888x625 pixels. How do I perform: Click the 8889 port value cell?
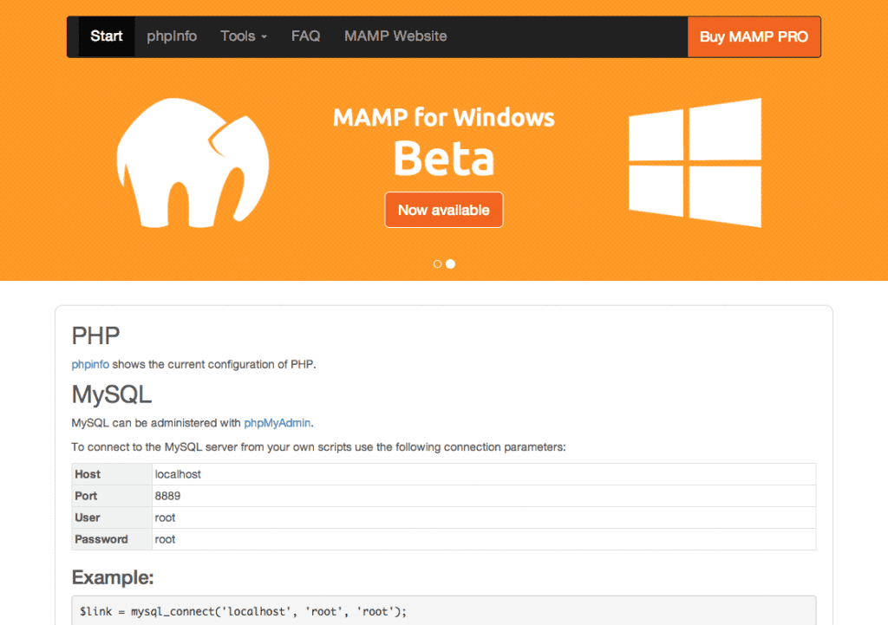pos(484,496)
